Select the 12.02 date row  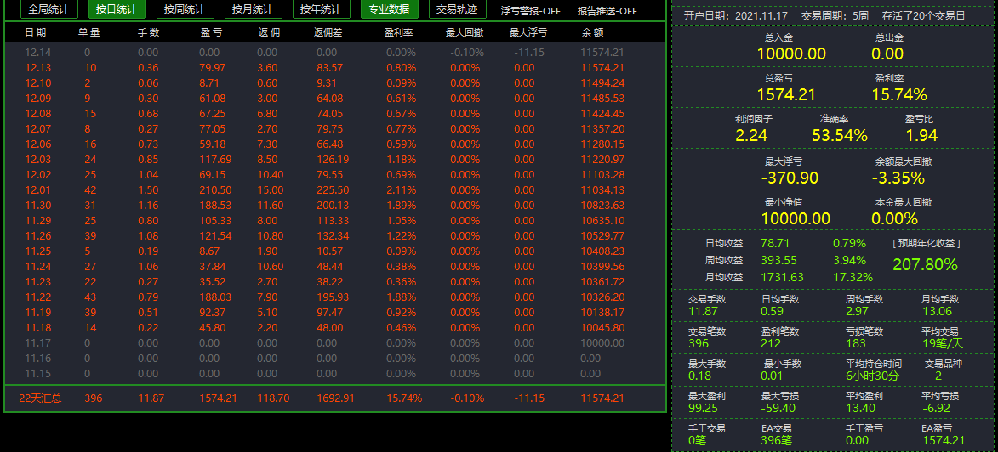coord(334,174)
